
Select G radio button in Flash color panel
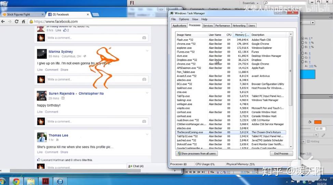(303, 57)
